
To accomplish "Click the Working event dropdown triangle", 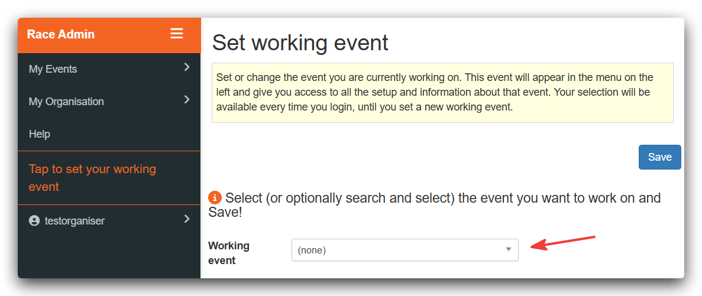I will (508, 249).
